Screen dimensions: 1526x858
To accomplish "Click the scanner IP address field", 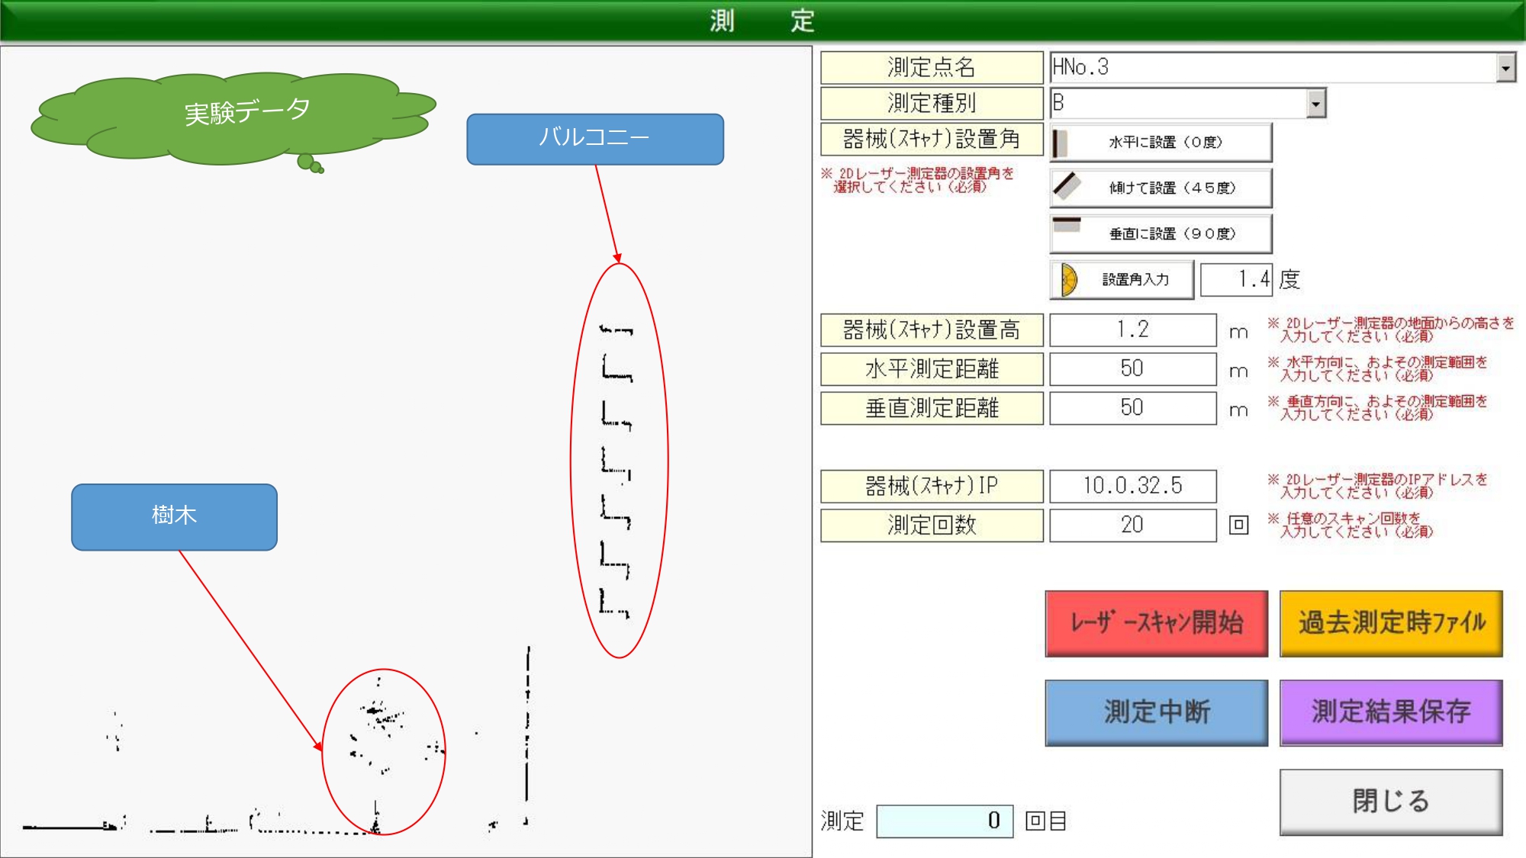I will (x=1132, y=486).
